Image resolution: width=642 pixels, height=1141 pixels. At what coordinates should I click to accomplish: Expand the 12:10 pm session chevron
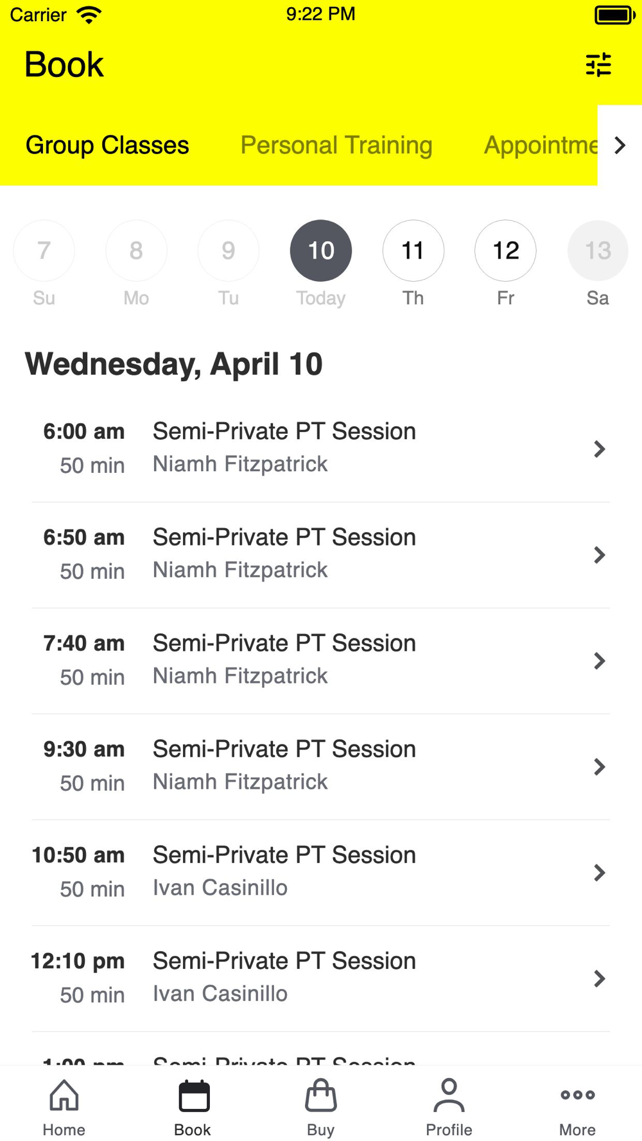599,979
